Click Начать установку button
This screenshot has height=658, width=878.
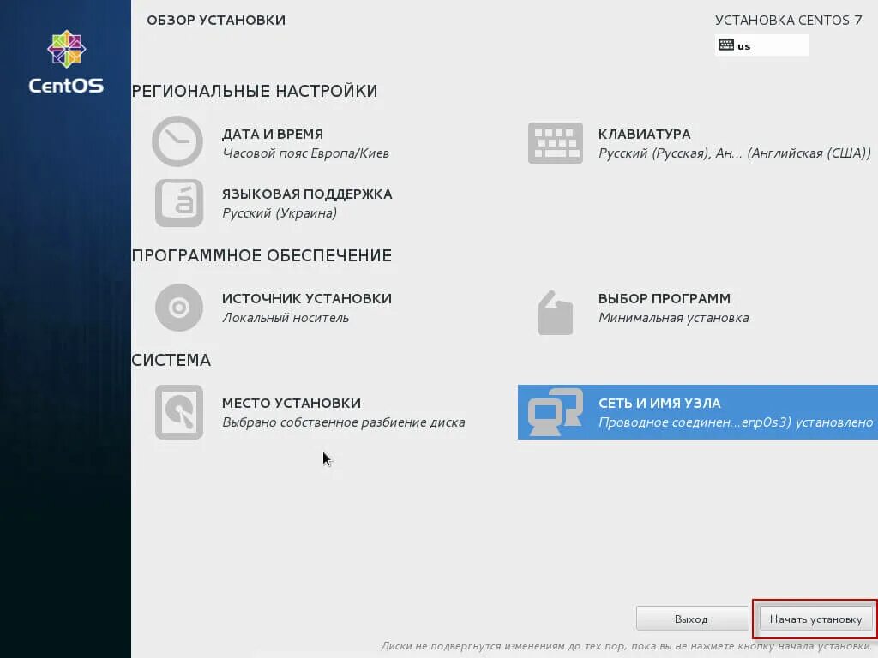(816, 619)
